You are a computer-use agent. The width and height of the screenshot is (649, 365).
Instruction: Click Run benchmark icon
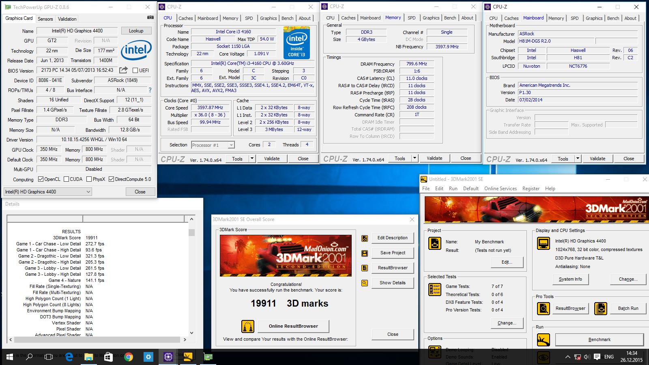click(543, 340)
